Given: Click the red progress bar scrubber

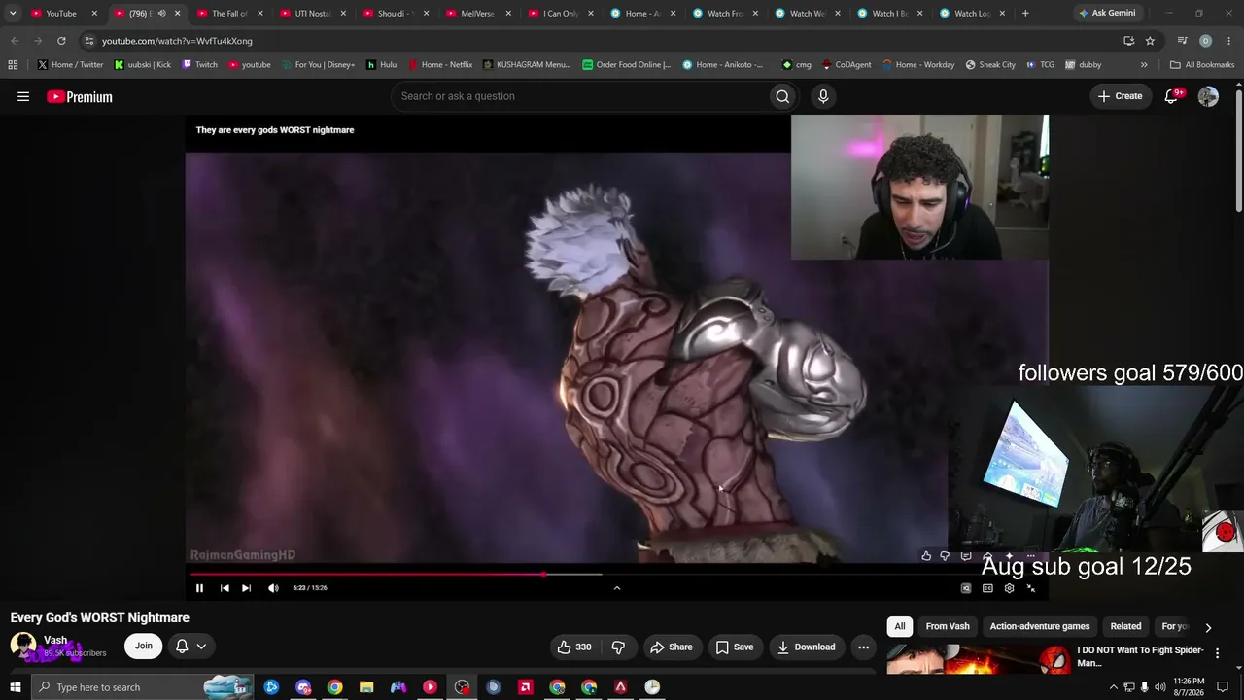Looking at the screenshot, I should click(543, 574).
